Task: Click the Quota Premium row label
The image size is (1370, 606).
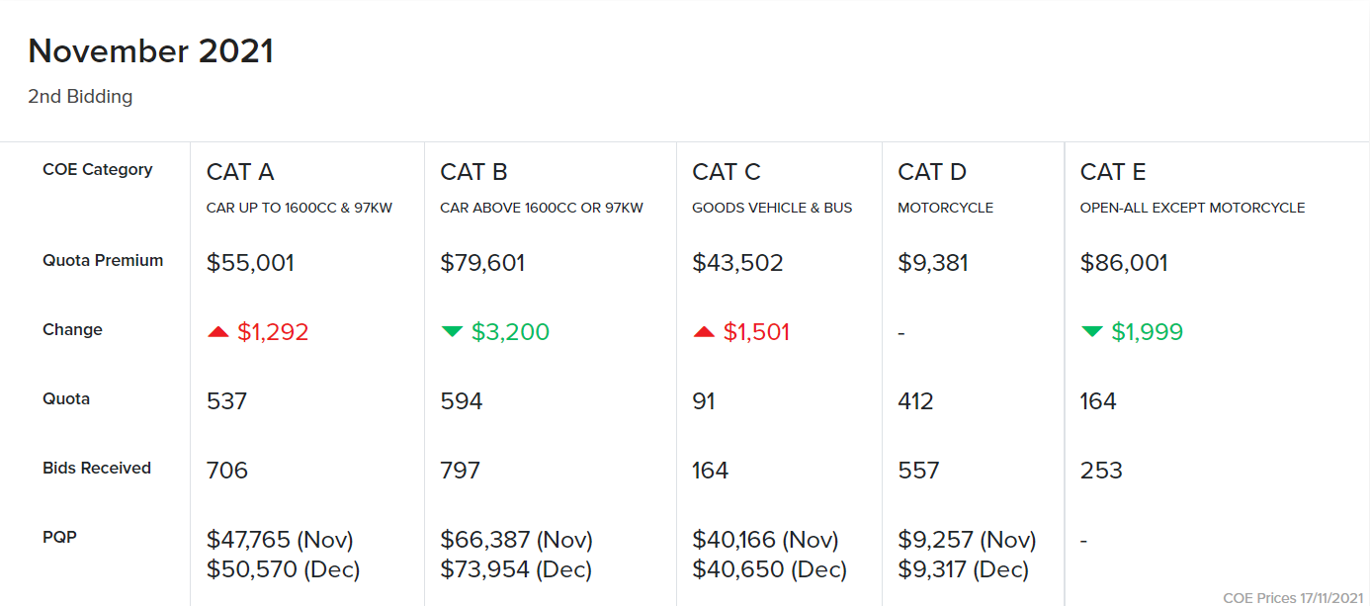Action: pyautogui.click(x=103, y=261)
